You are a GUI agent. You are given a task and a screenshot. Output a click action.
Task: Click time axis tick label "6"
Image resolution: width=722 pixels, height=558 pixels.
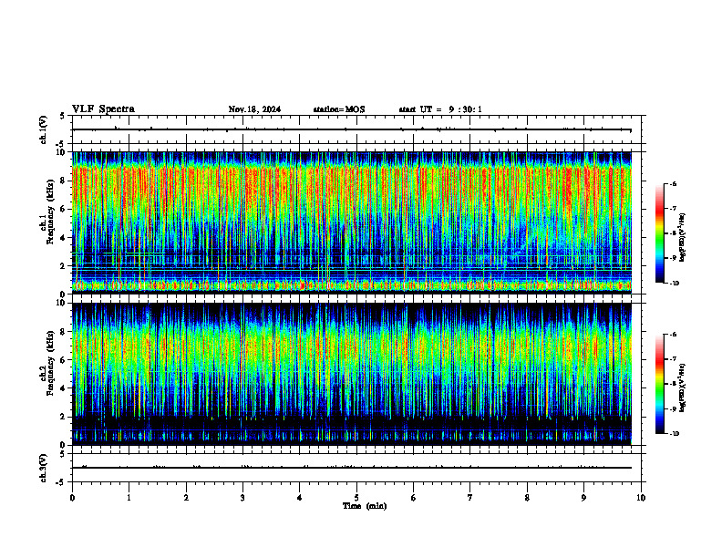click(x=414, y=498)
